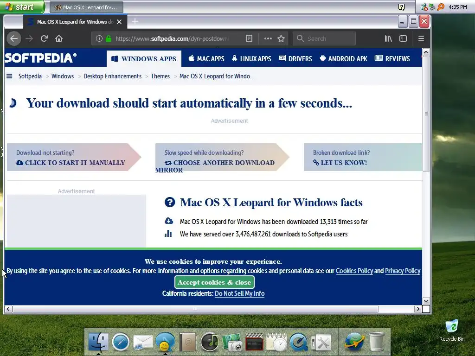
Task: Open the Mac Apps section
Action: tap(206, 59)
